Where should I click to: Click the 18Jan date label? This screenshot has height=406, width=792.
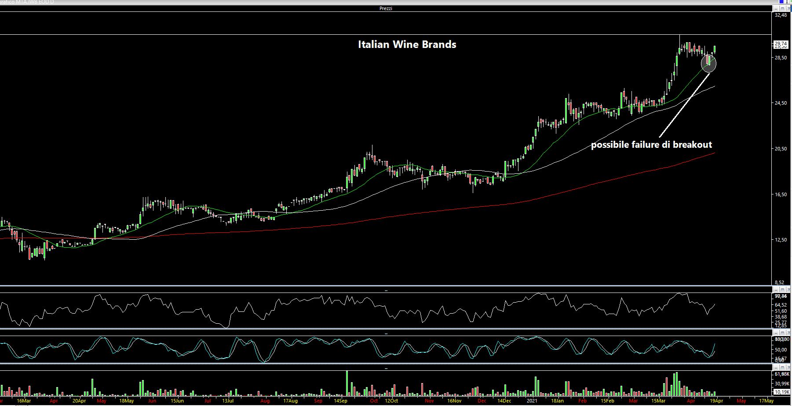(558, 401)
